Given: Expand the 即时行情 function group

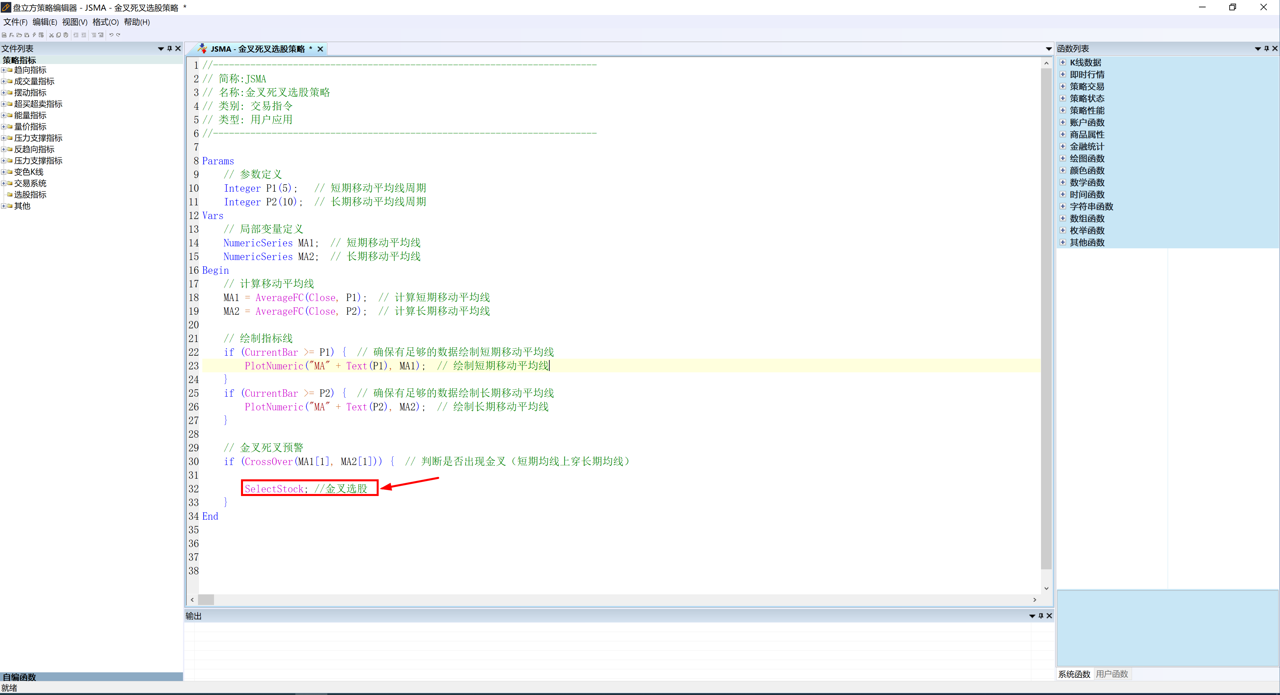Looking at the screenshot, I should pyautogui.click(x=1063, y=74).
